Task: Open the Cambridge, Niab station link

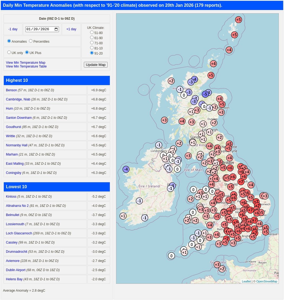Action: tap(18, 99)
